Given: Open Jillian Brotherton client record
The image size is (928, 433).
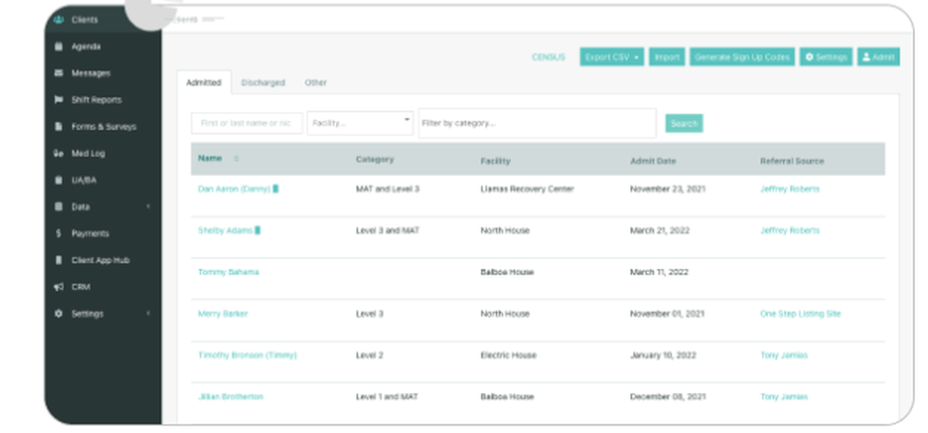Looking at the screenshot, I should 230,396.
